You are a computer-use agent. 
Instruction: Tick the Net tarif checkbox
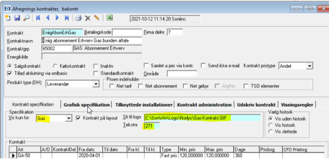pyautogui.click(x=112, y=86)
